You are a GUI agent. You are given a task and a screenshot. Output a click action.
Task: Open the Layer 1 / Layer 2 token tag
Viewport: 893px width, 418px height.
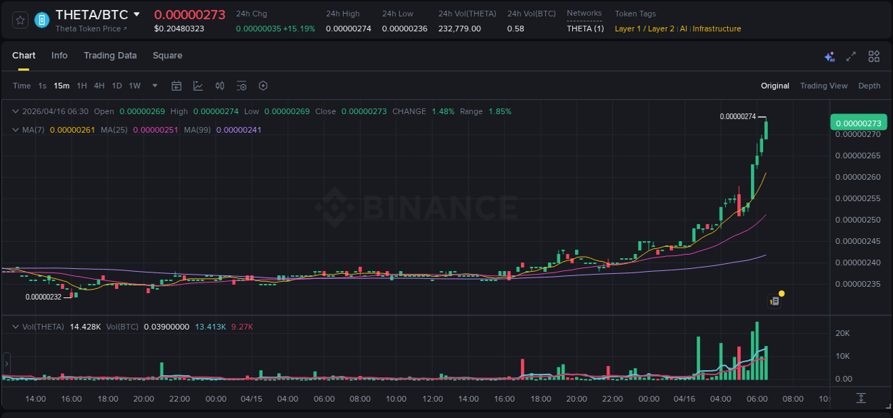(x=644, y=29)
